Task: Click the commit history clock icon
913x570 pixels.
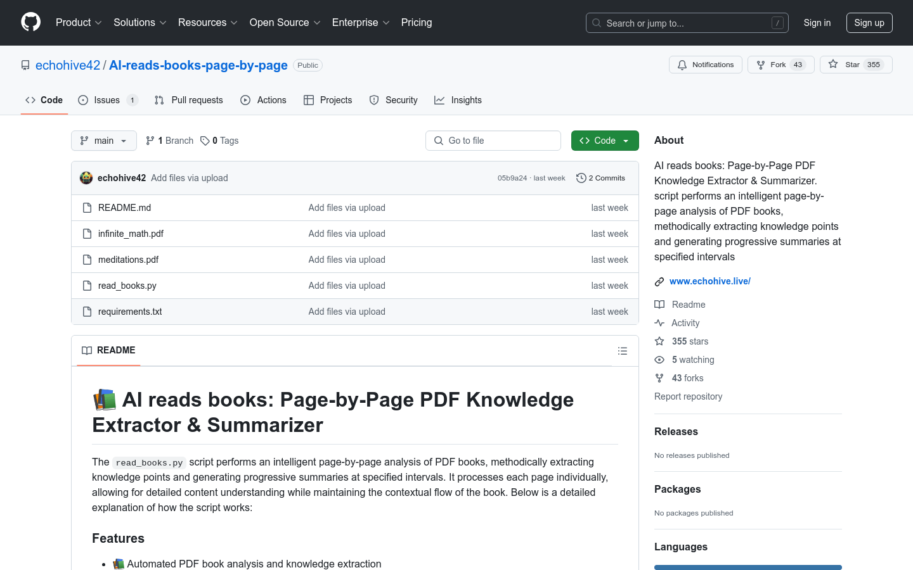Action: tap(581, 178)
